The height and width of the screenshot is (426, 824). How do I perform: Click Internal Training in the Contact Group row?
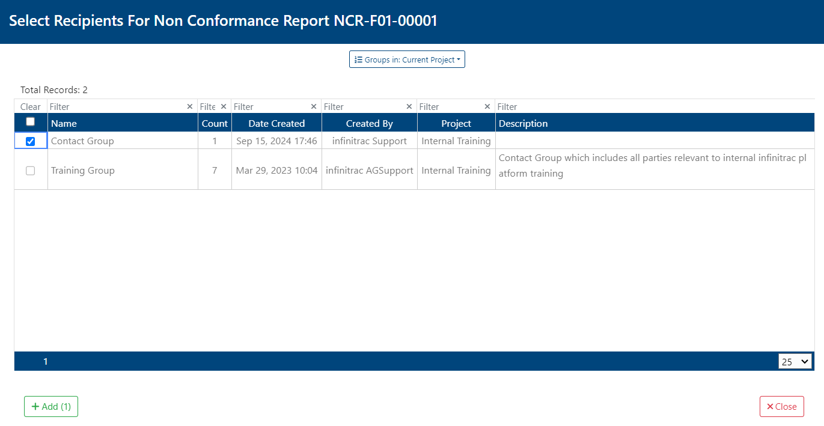tap(456, 141)
